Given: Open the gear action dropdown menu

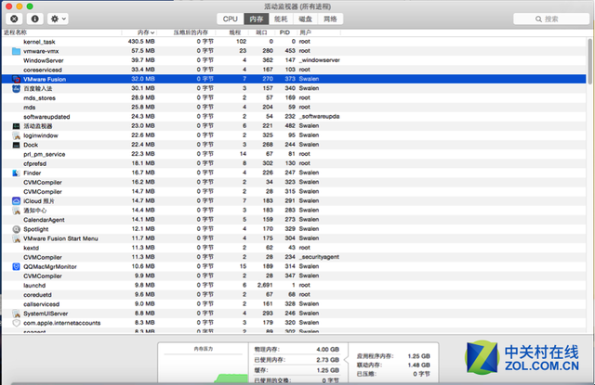Looking at the screenshot, I should 58,19.
